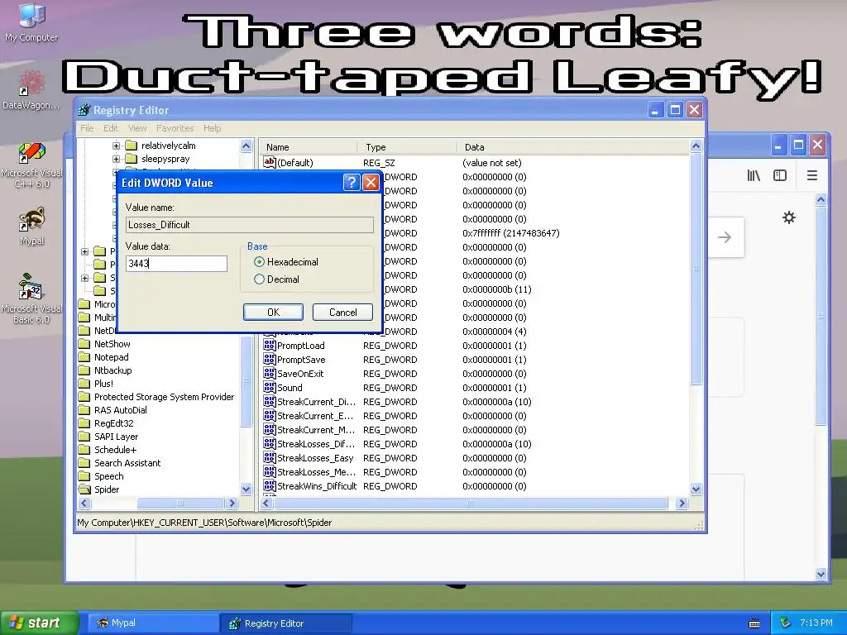Select the (Default) value icon
This screenshot has width=847, height=635.
click(270, 162)
